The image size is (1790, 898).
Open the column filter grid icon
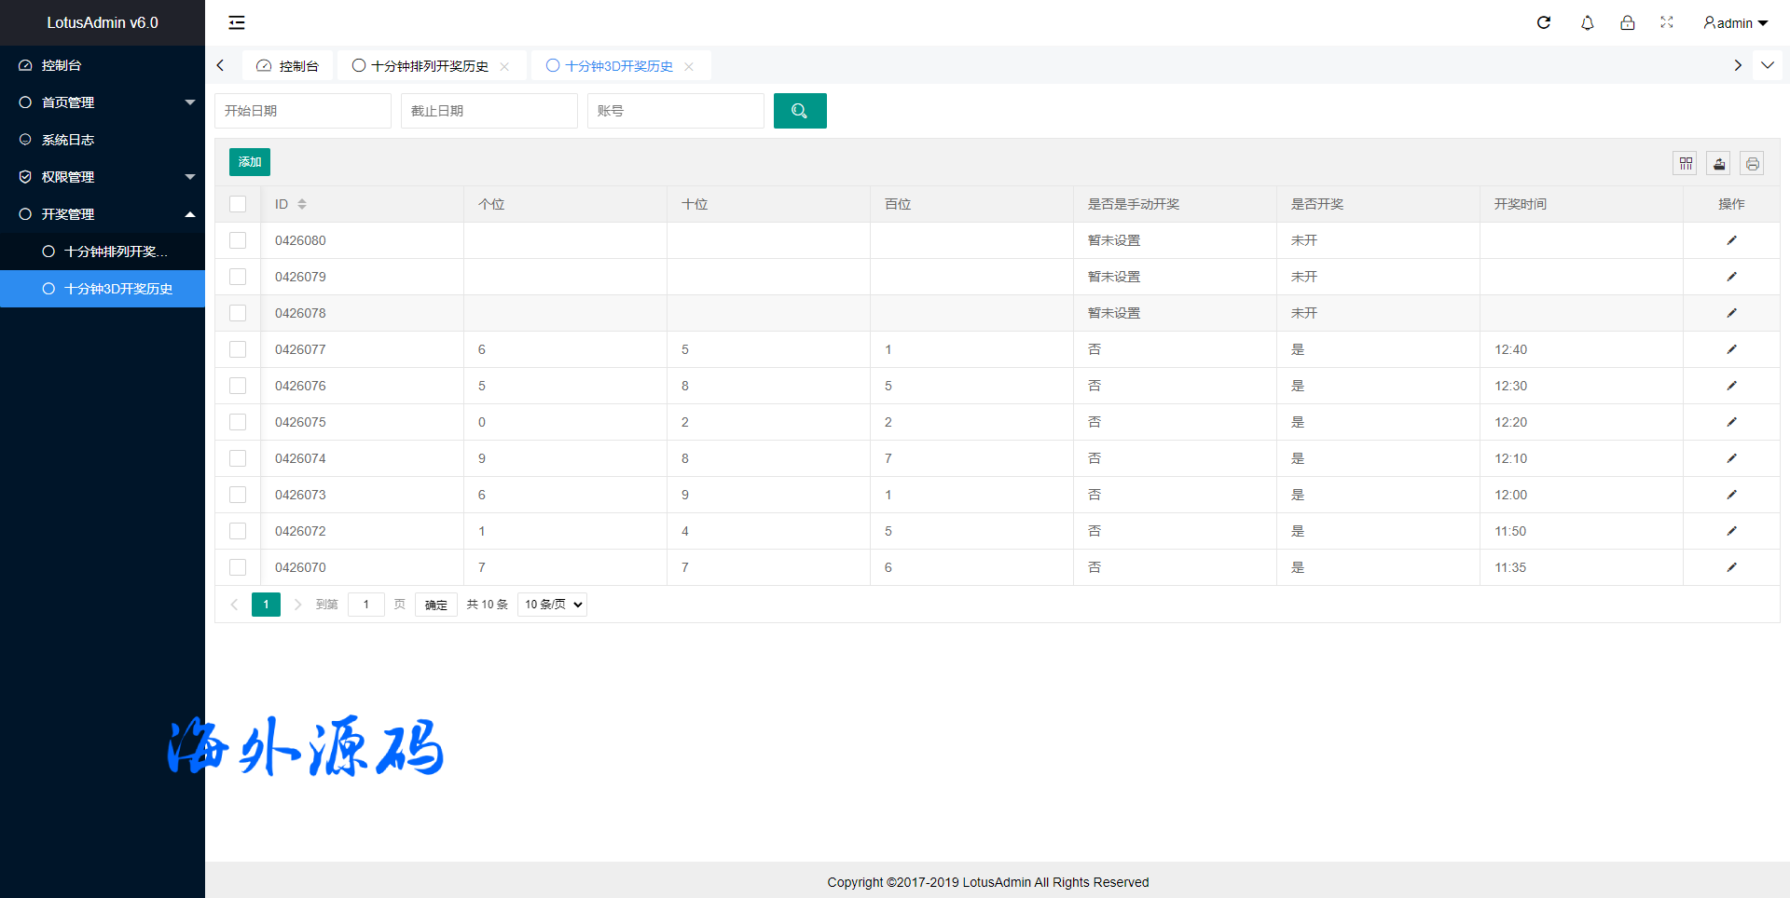coord(1686,164)
